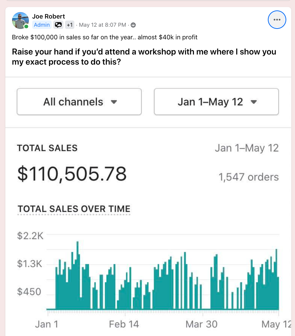Click the Feb 14 axis label
This screenshot has height=336, width=295.
click(124, 324)
